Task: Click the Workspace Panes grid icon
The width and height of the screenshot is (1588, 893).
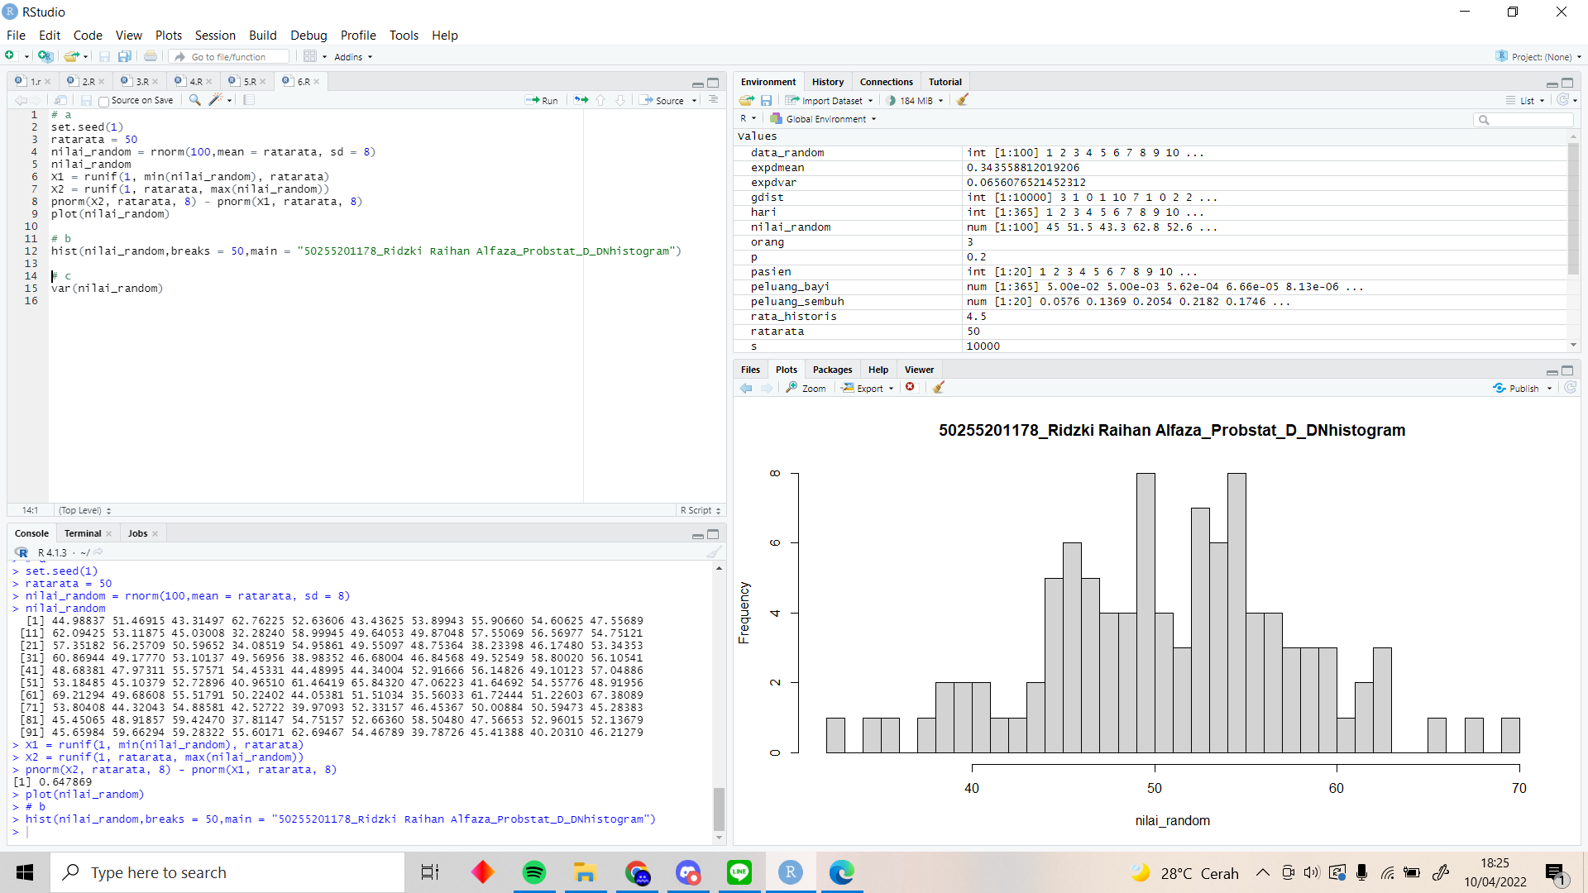Action: click(x=310, y=56)
